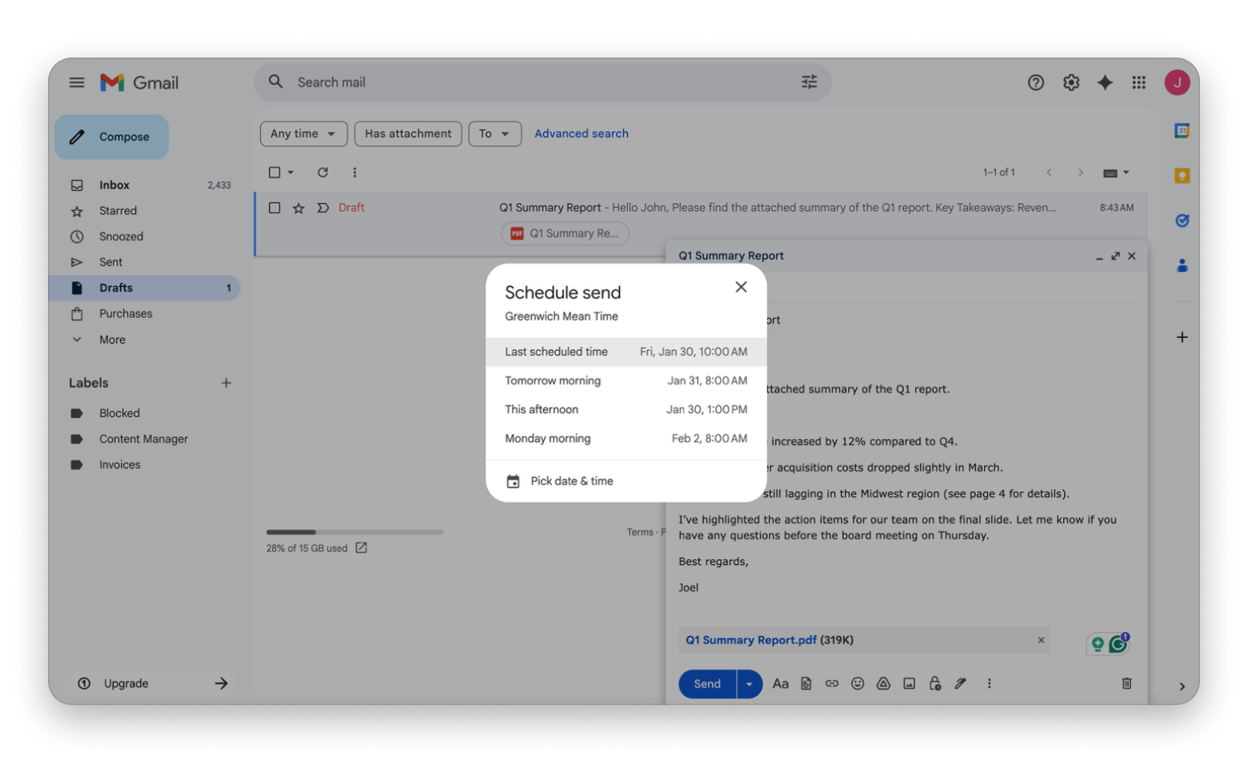Click the Advanced search link
Screen dimensions: 1248x769
point(581,133)
